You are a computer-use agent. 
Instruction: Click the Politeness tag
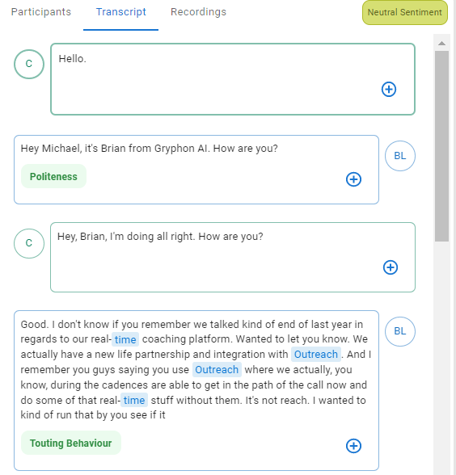(x=53, y=176)
